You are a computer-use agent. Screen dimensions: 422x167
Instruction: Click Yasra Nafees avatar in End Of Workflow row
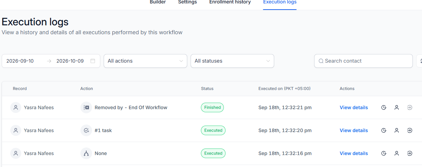[16, 107]
